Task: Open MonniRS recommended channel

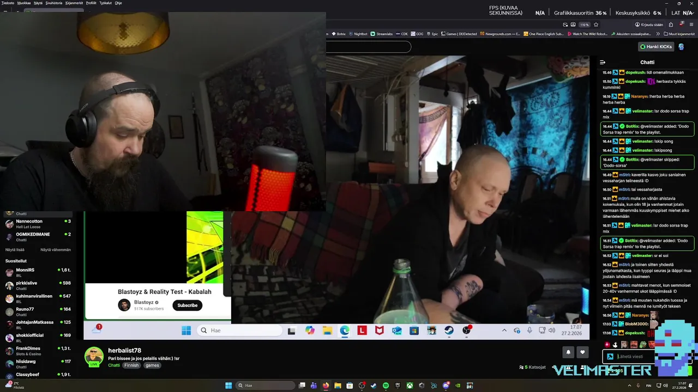Action: pos(38,272)
